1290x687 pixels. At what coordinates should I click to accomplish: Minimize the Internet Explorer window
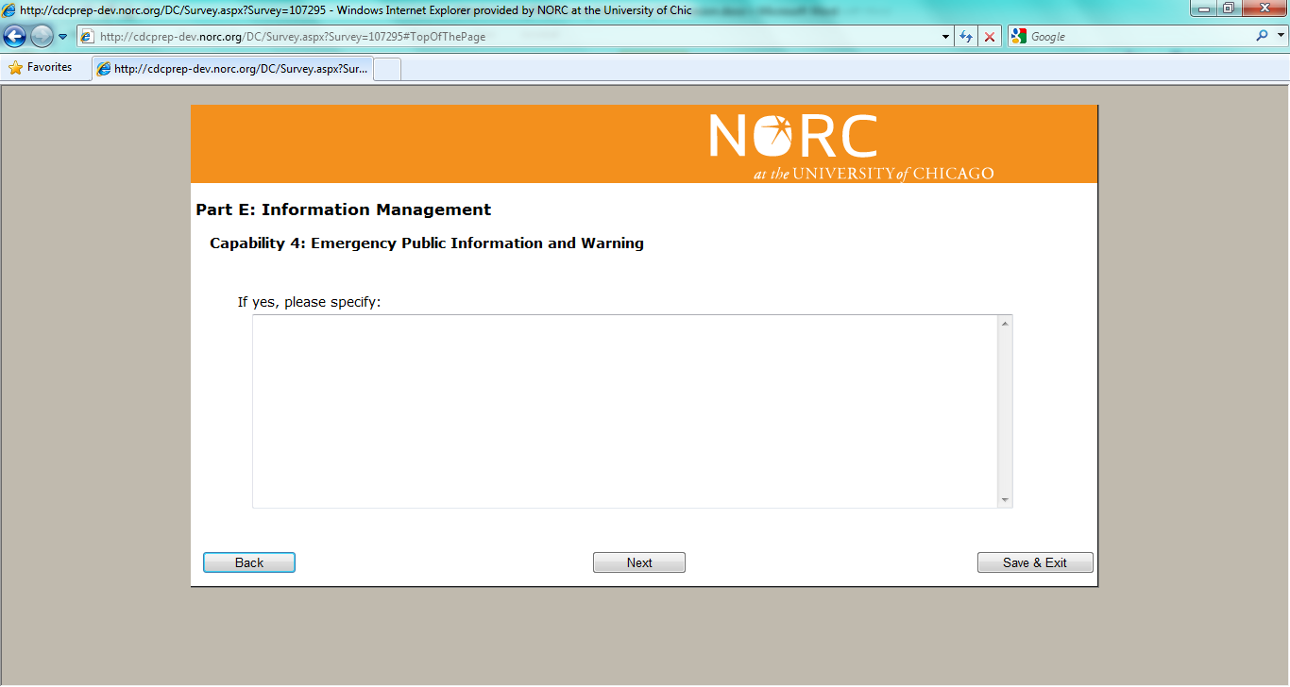pos(1205,8)
